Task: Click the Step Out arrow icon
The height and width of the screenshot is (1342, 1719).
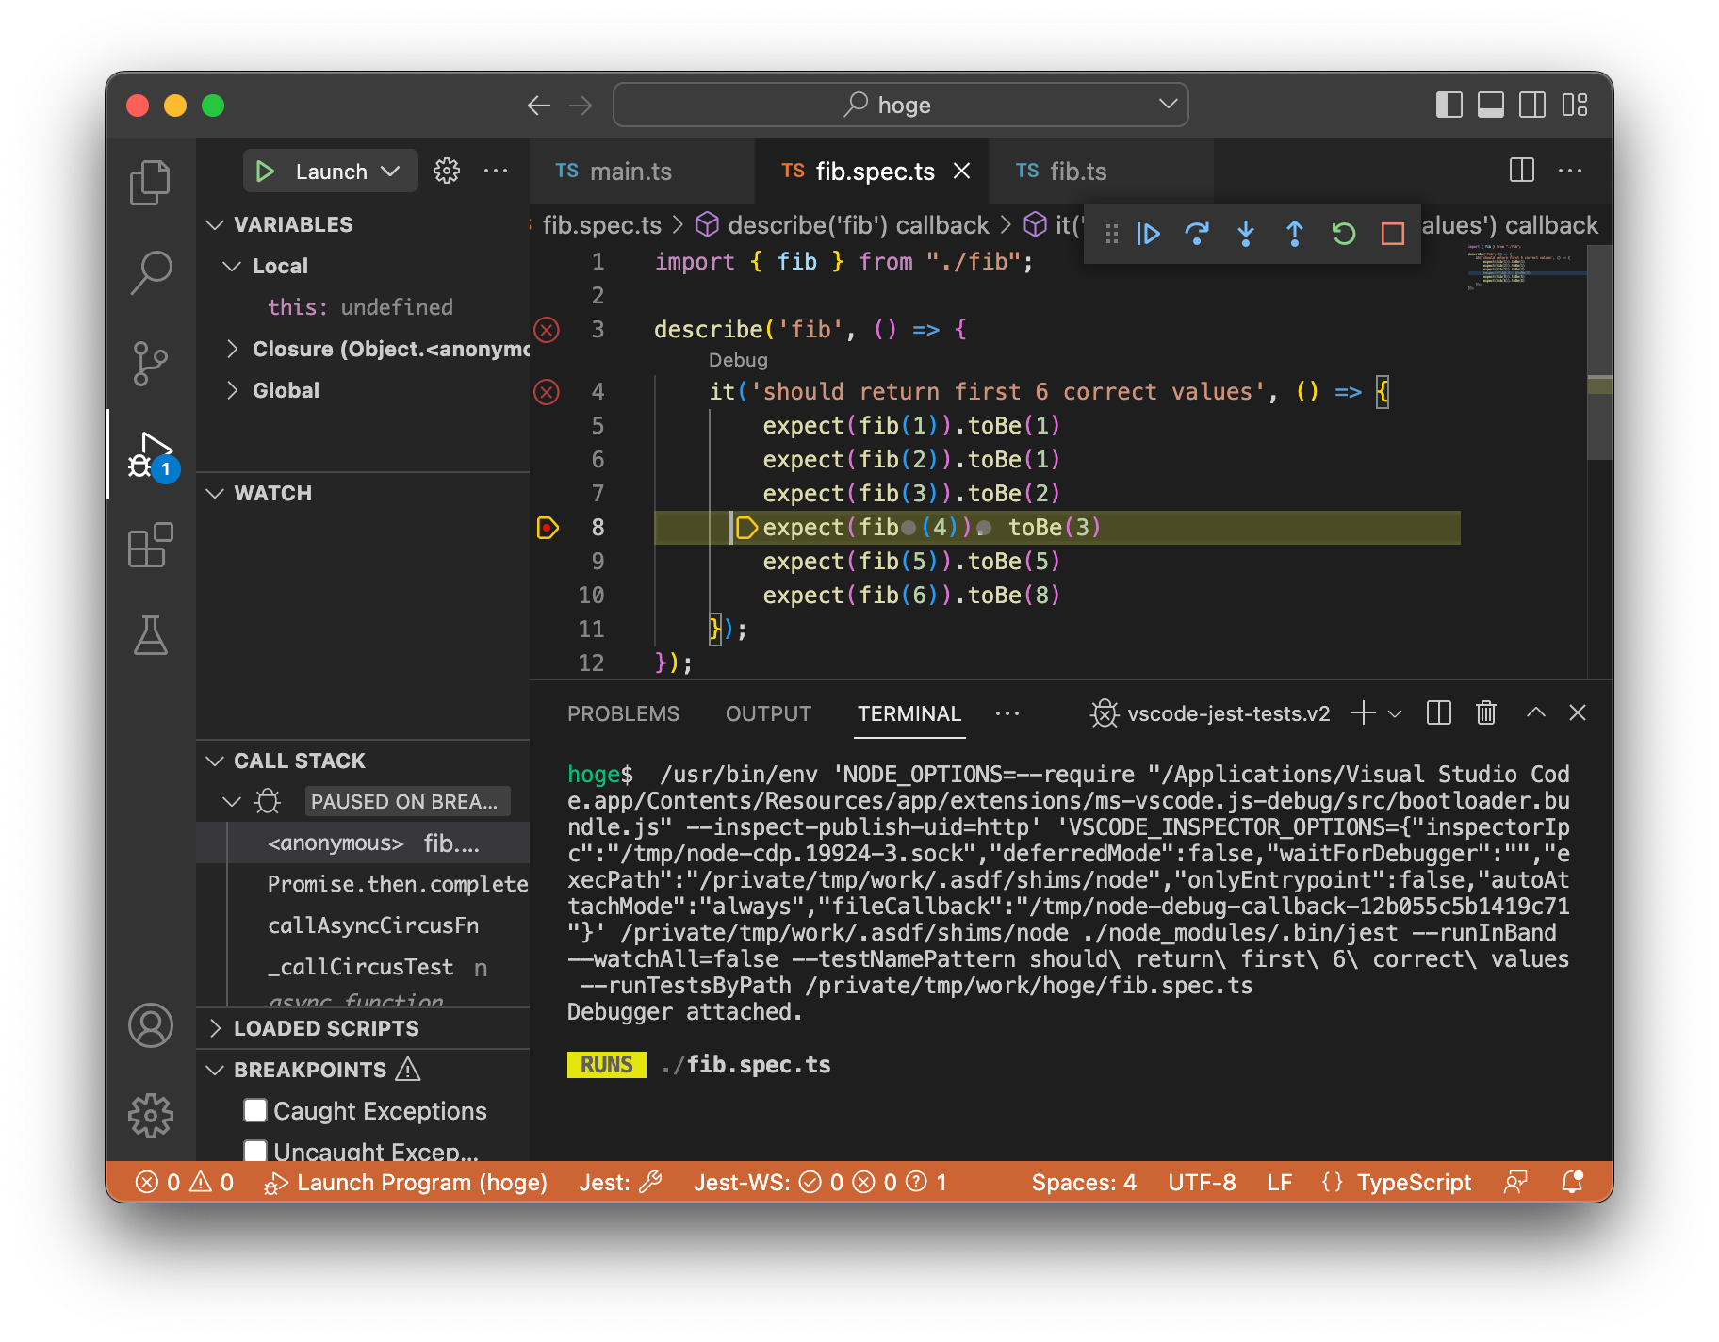Action: coord(1295,234)
